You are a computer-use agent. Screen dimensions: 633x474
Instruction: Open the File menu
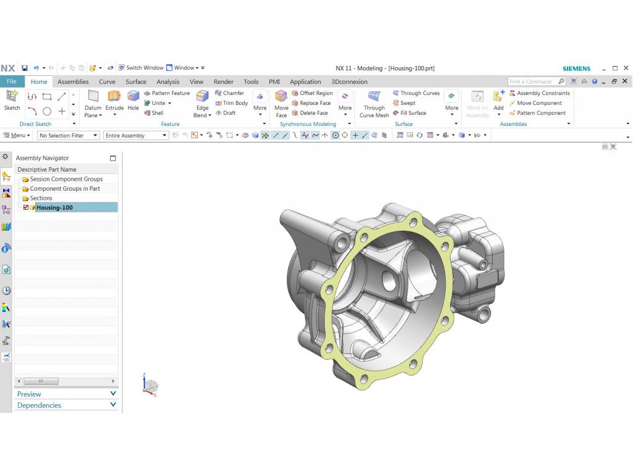[12, 81]
